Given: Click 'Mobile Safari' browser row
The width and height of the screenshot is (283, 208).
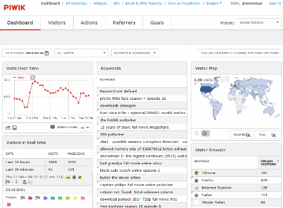Looking at the screenshot, I should pyautogui.click(x=236, y=202).
